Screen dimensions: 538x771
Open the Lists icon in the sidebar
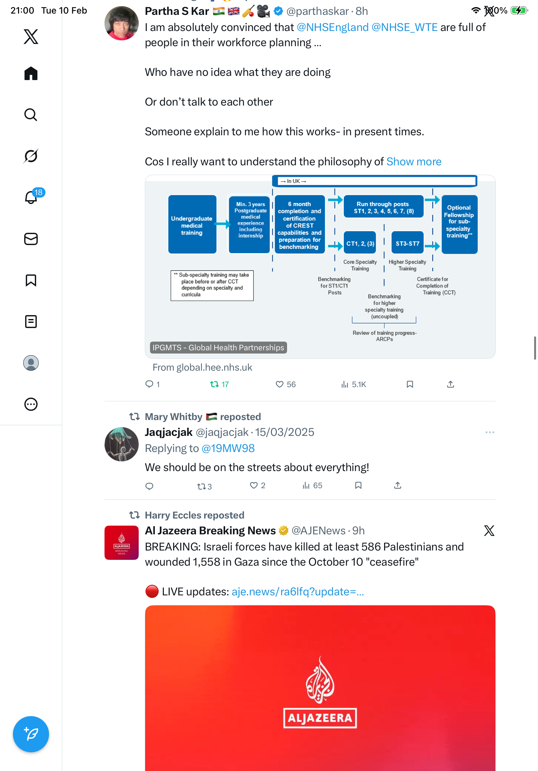point(31,321)
